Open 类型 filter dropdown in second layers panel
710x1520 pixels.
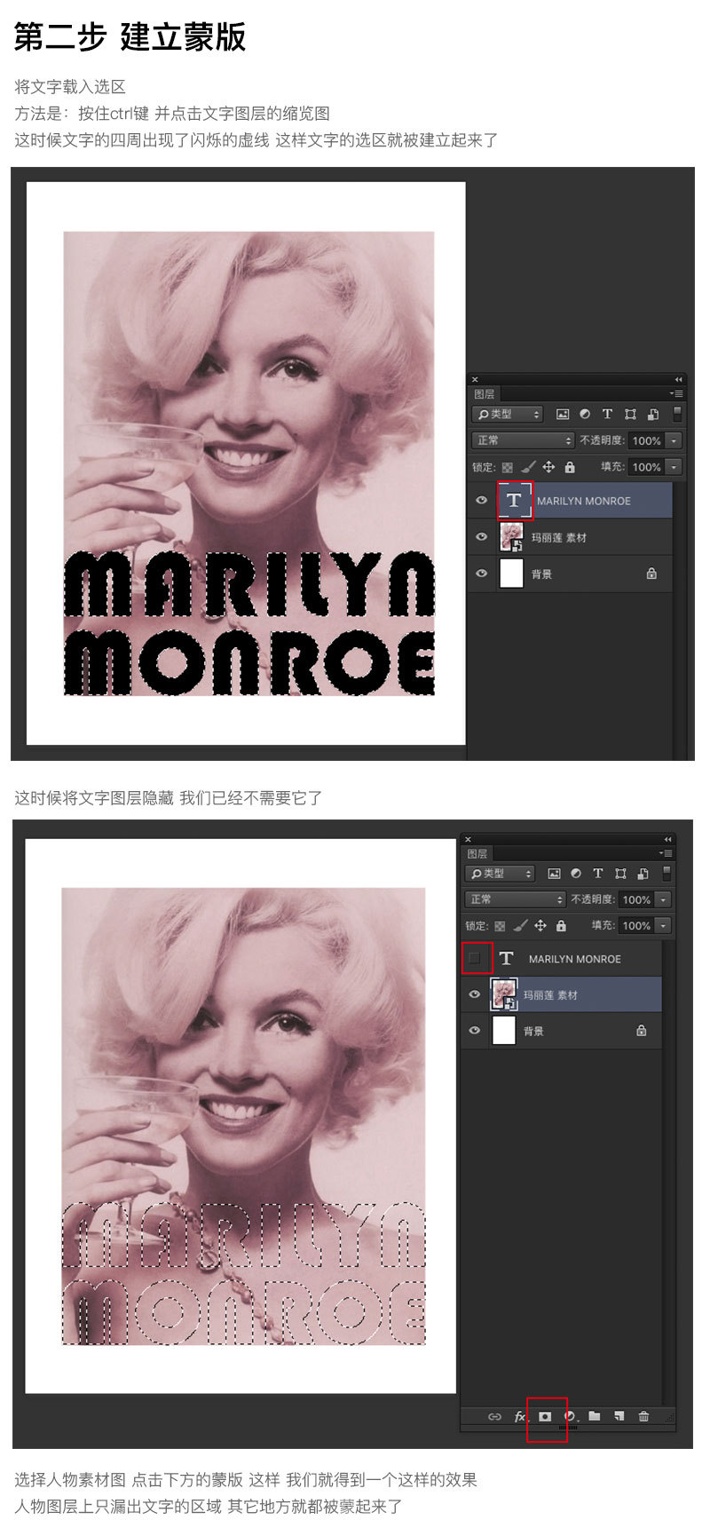(501, 874)
